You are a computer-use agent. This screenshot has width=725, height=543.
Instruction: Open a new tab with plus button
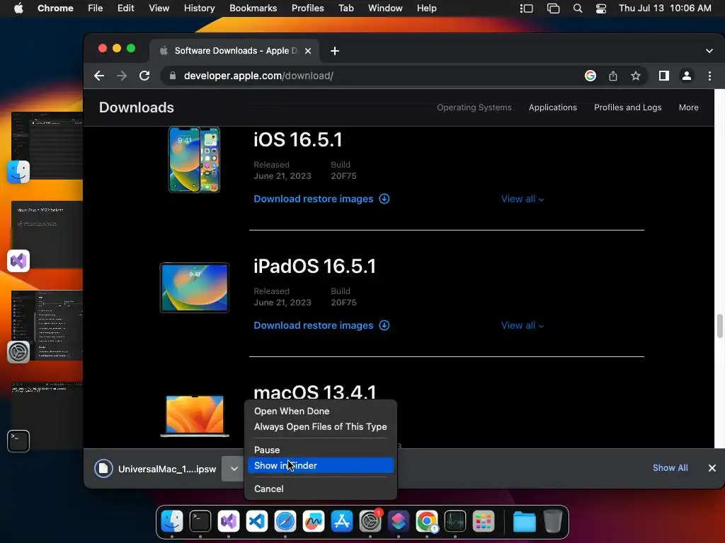(335, 51)
